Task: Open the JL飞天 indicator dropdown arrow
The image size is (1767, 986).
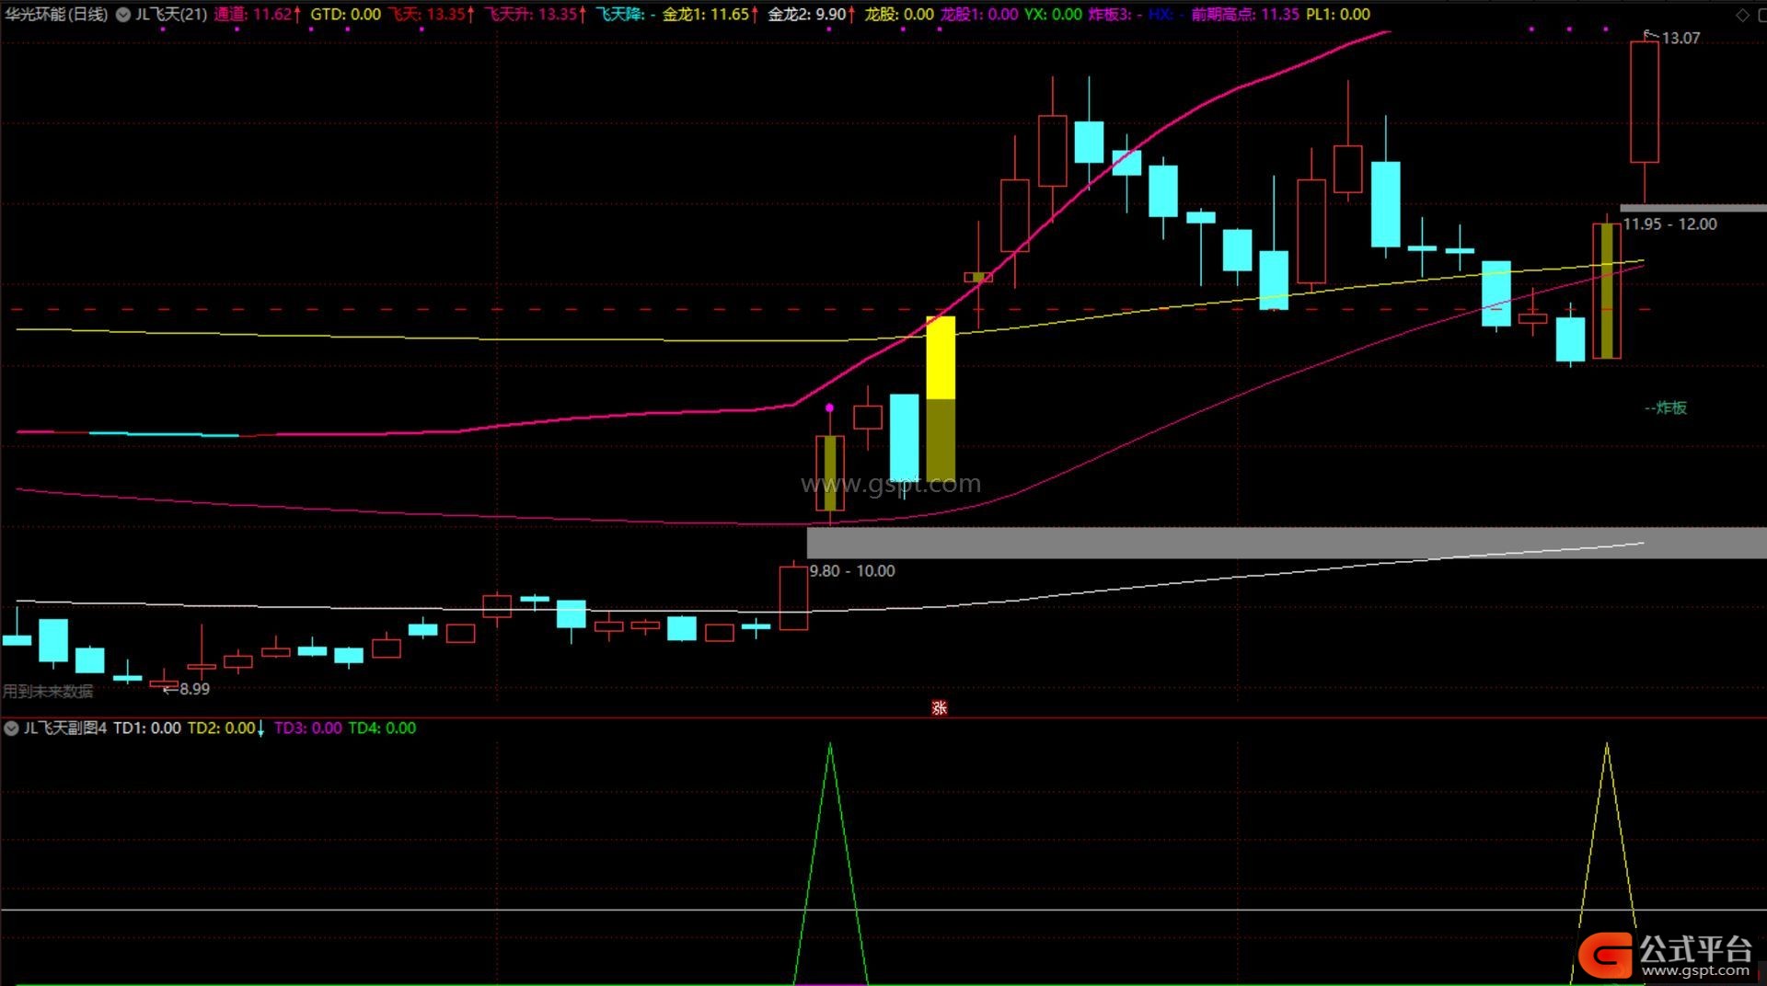Action: click(x=122, y=15)
